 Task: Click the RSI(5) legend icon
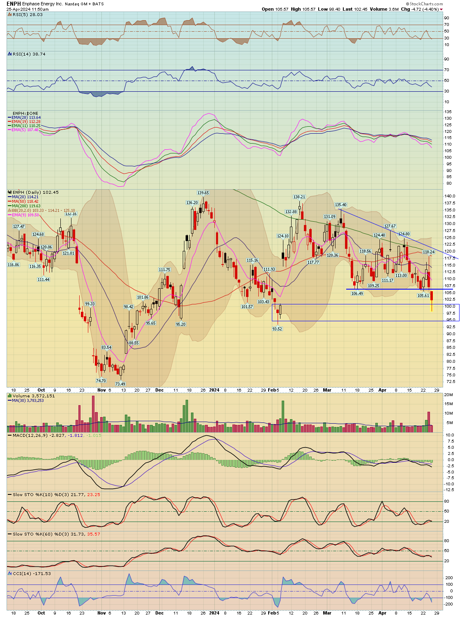(x=9, y=14)
